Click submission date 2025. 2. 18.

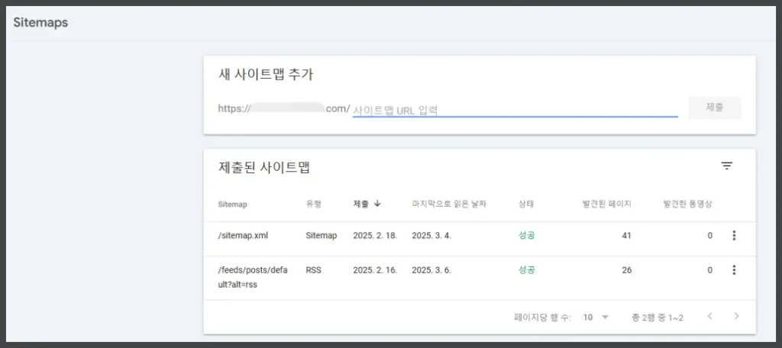[375, 236]
